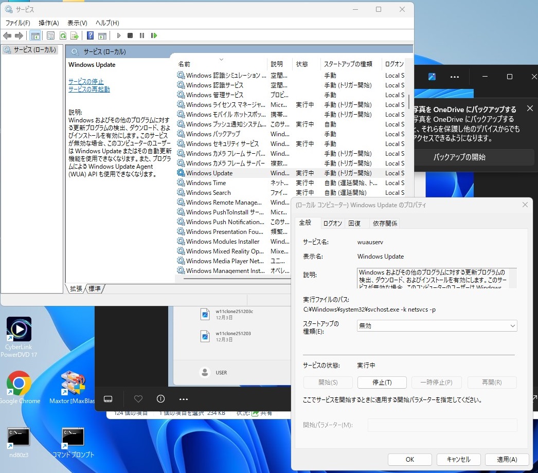Click the heart favorite icon in Photos
The height and width of the screenshot is (473, 538).
point(138,399)
